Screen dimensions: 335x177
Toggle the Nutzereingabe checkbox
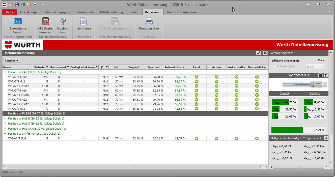tap(274, 66)
